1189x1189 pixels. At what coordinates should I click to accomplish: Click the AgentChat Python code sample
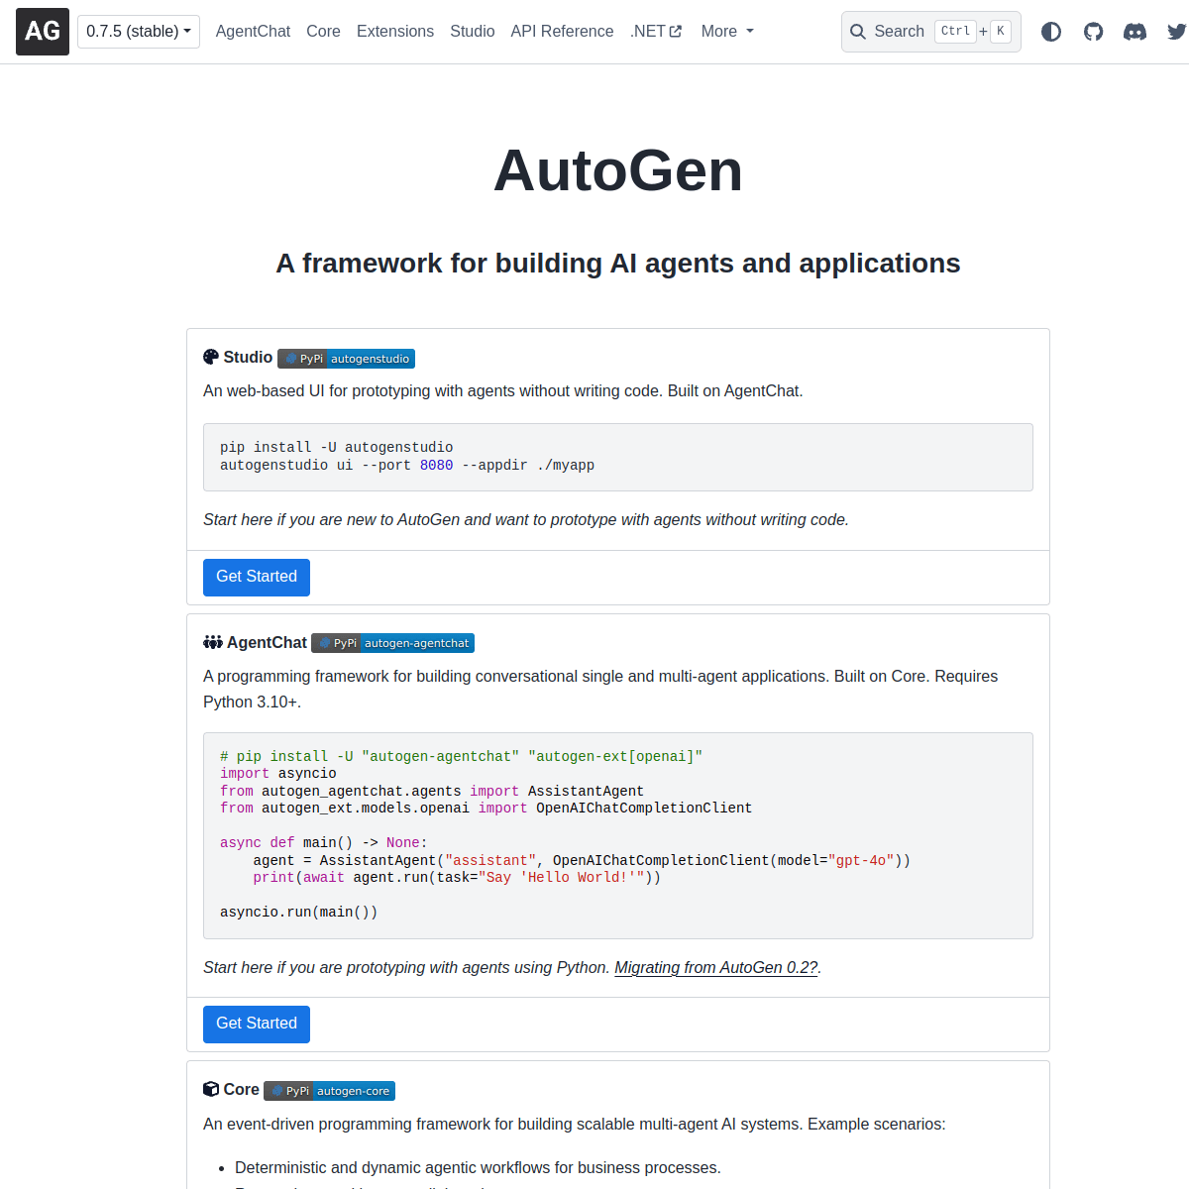point(618,835)
